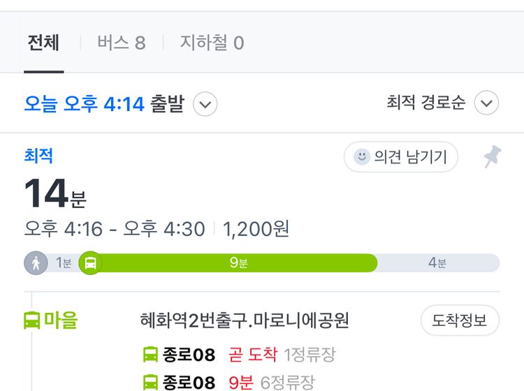Tap the smiley face feedback icon

[x=362, y=156]
